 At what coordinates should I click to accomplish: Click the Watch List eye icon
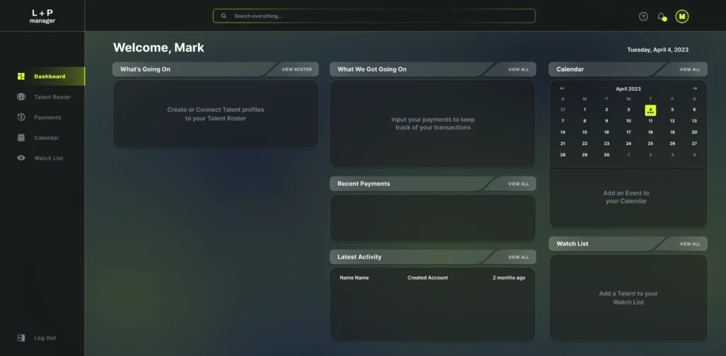(x=21, y=158)
